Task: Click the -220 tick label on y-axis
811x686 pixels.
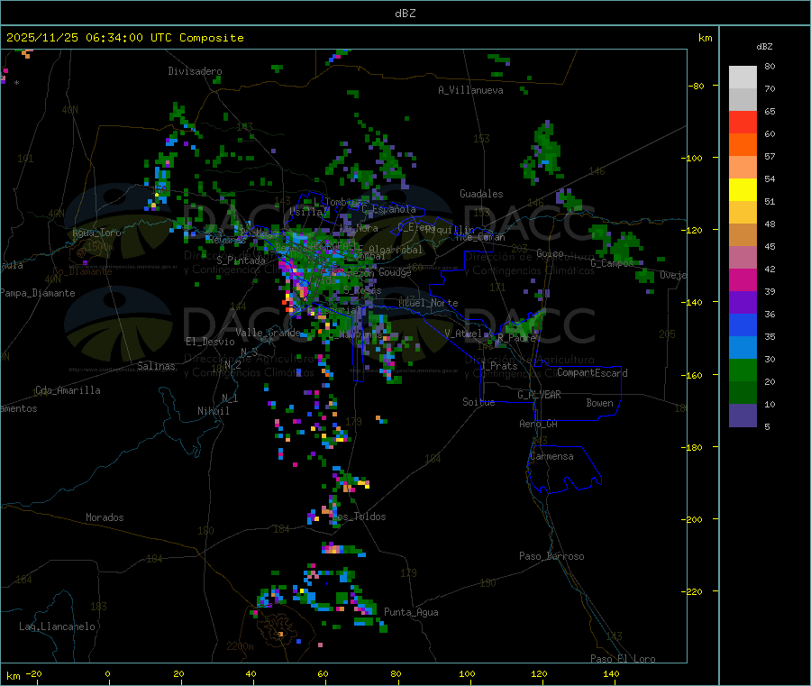Action: (x=691, y=592)
